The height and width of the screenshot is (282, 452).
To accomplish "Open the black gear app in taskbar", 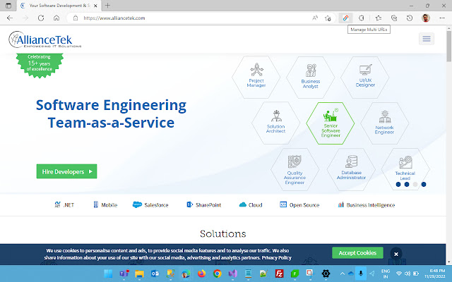I will pyautogui.click(x=326, y=274).
